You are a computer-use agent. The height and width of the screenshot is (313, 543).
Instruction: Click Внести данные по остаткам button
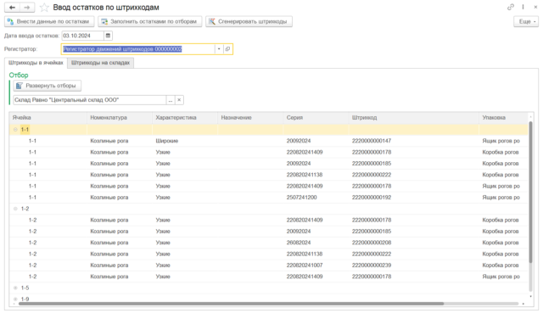click(x=49, y=21)
